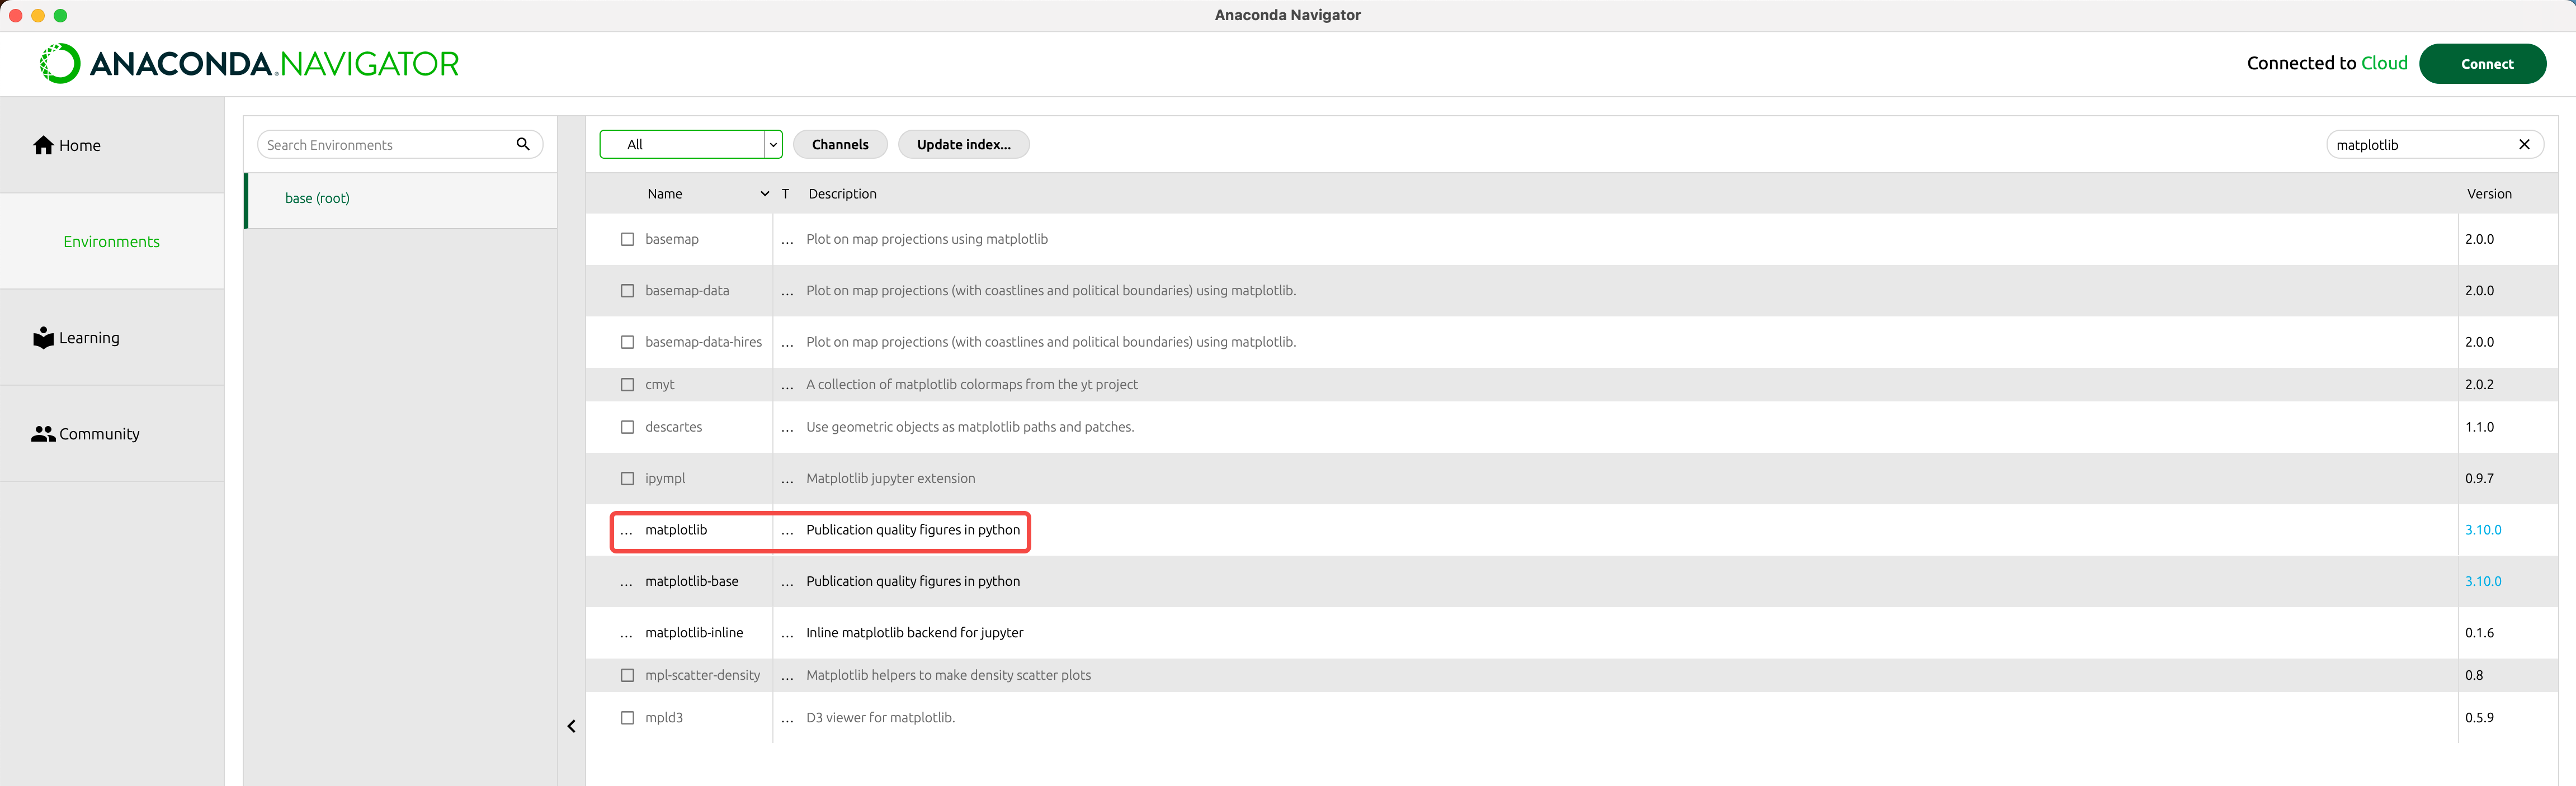The height and width of the screenshot is (786, 2576).
Task: Select the base (root) environment
Action: click(x=317, y=198)
